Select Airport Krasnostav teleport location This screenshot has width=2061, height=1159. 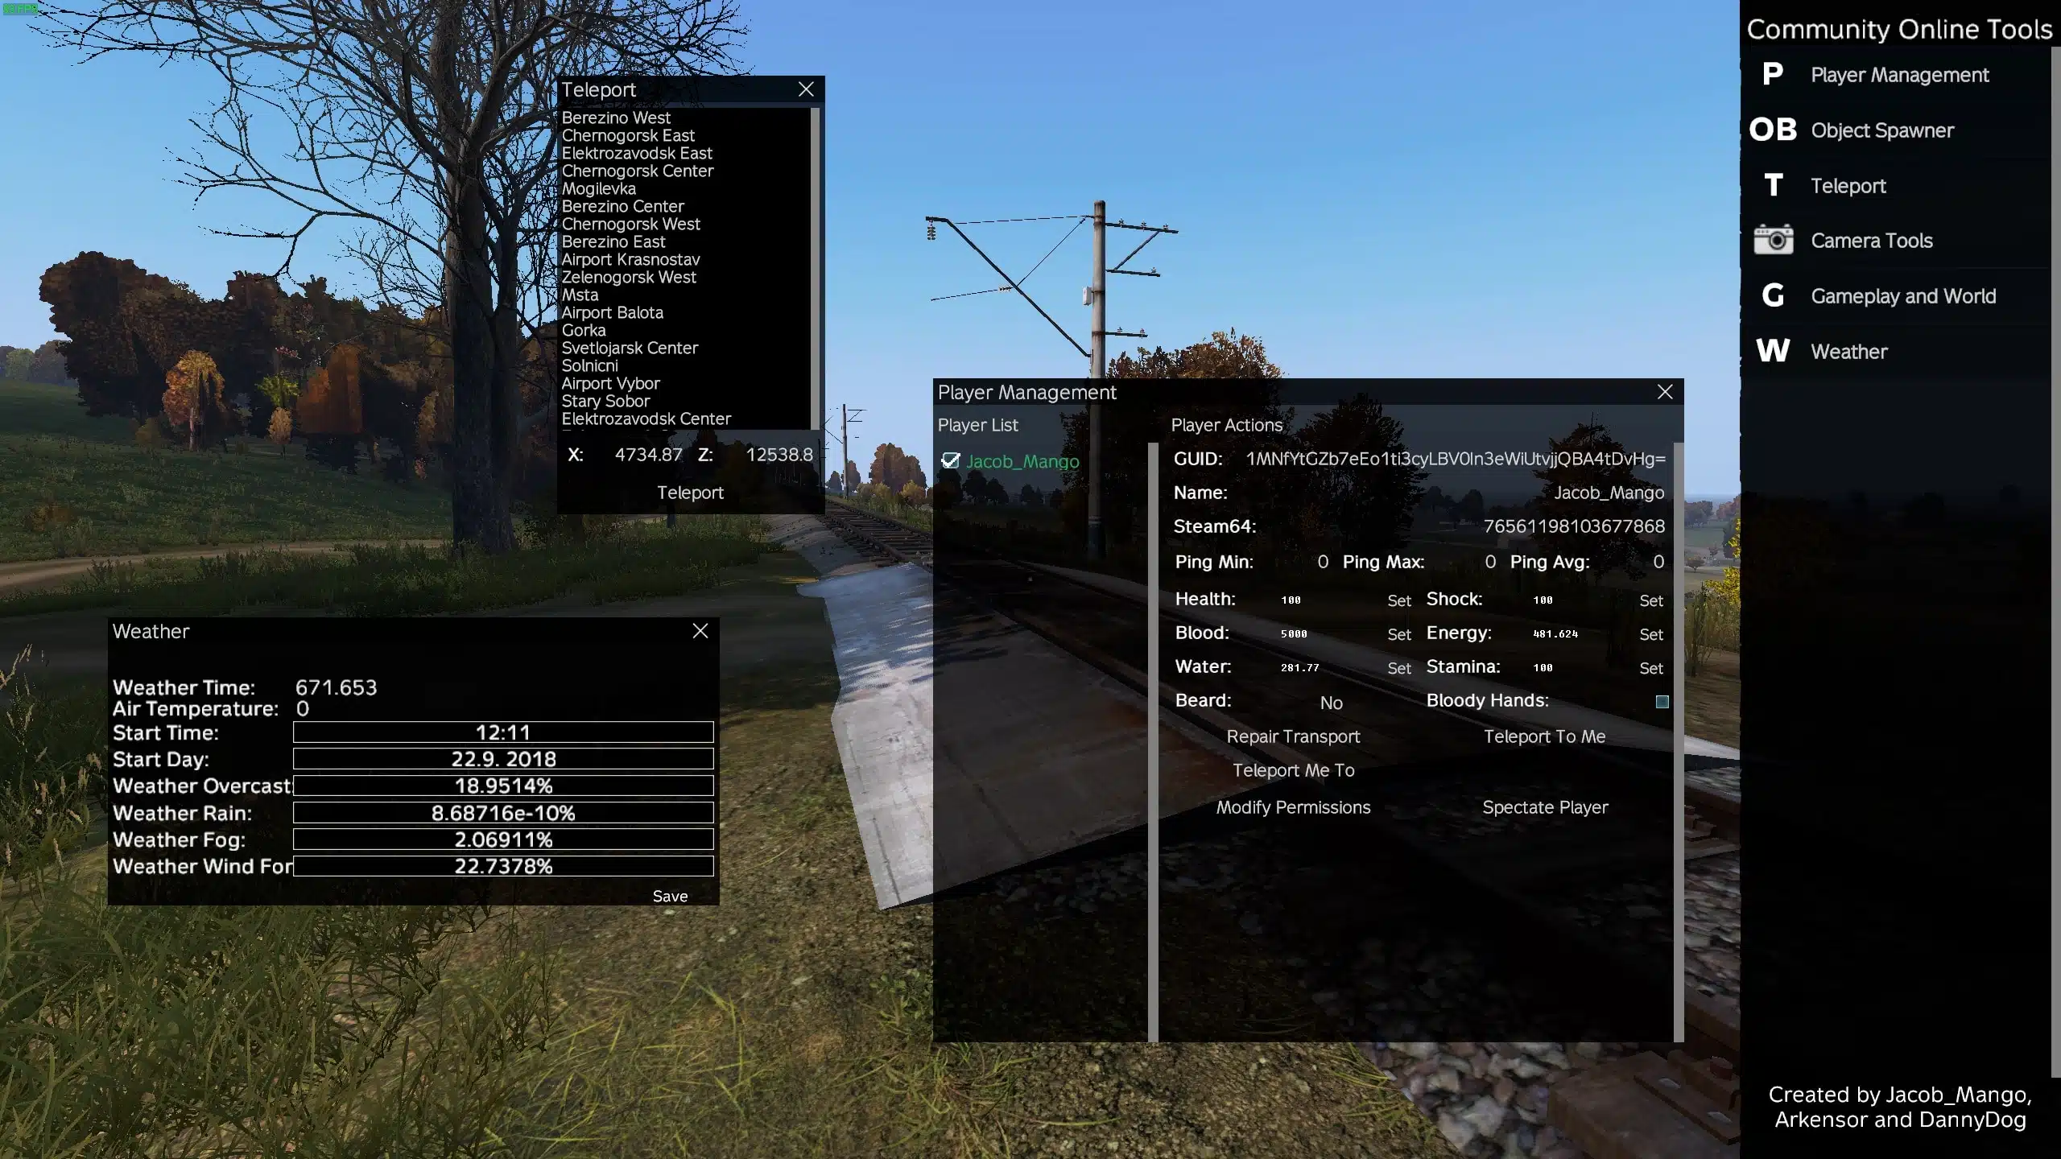point(630,259)
